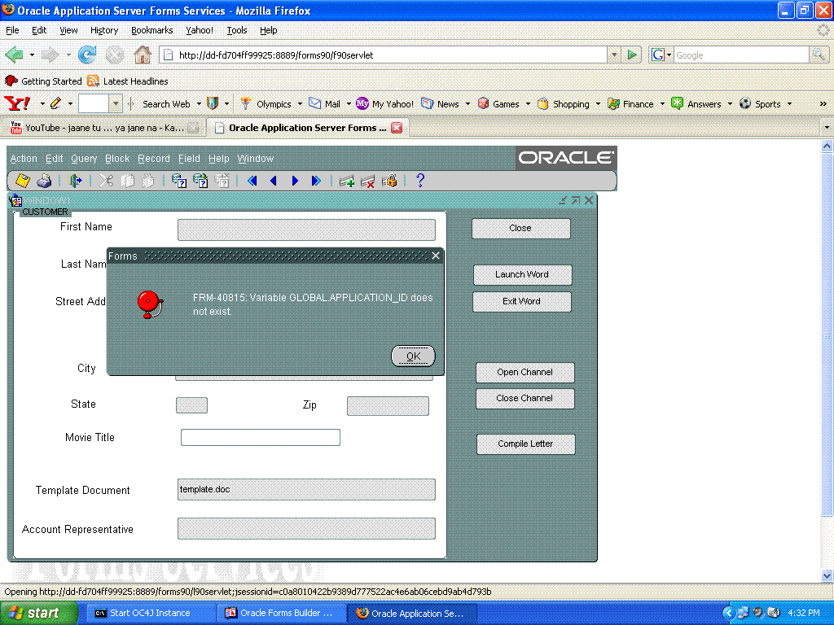
Task: Switch to Oracle Forms Builder in taskbar
Action: [281, 614]
